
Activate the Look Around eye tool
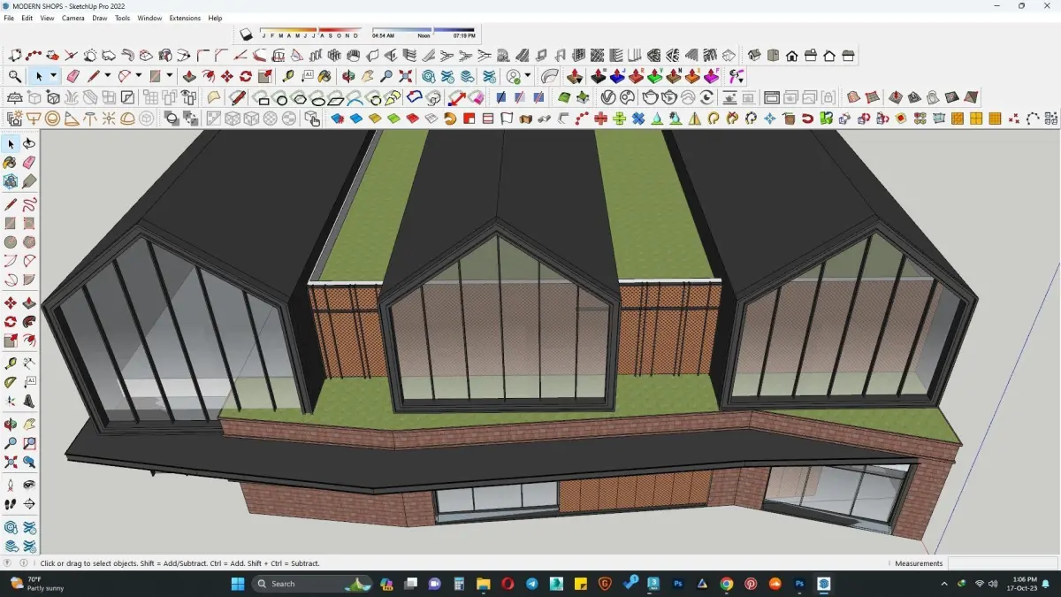pos(29,485)
